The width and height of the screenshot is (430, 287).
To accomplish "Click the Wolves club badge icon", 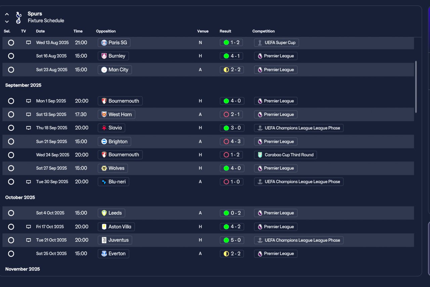I will (104, 168).
